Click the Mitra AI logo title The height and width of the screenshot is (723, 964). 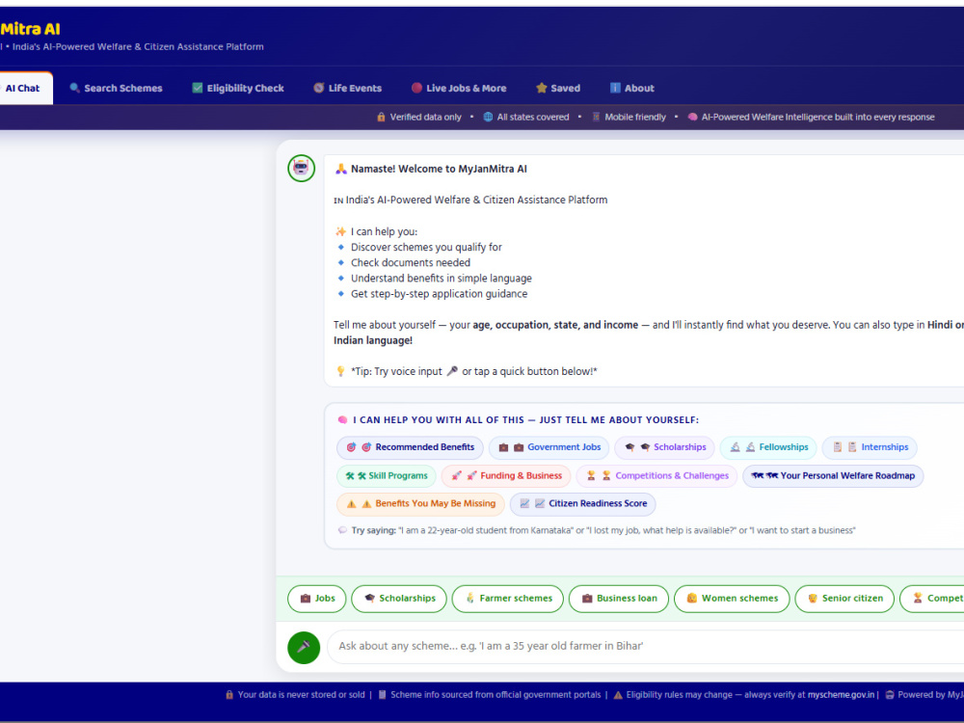30,29
